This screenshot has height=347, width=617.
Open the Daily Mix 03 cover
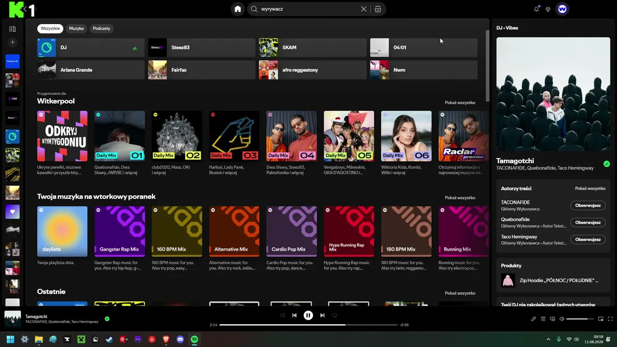point(234,136)
